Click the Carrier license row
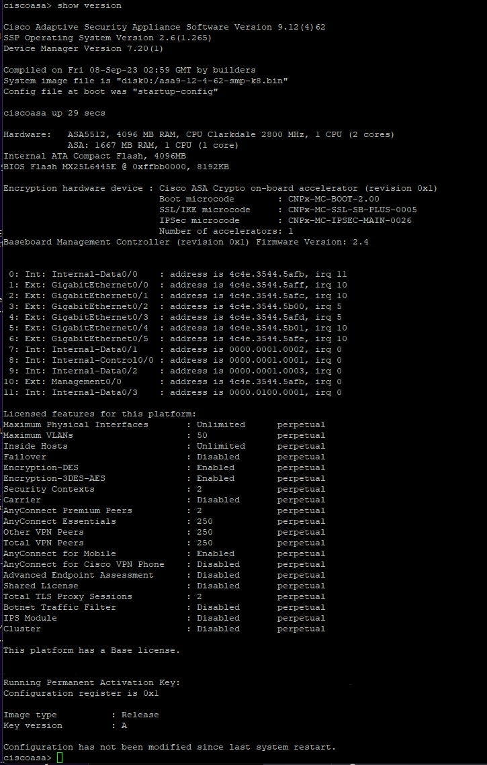Viewport: 487px width, 765px height. tap(165, 500)
